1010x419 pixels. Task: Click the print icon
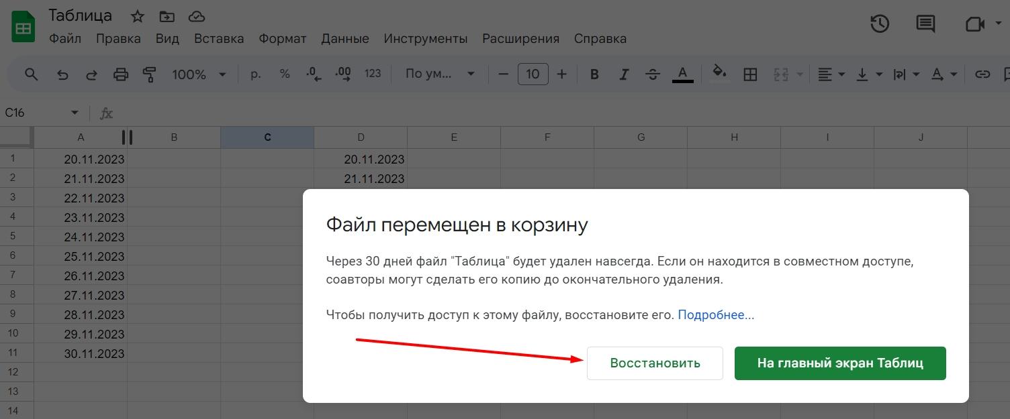121,74
